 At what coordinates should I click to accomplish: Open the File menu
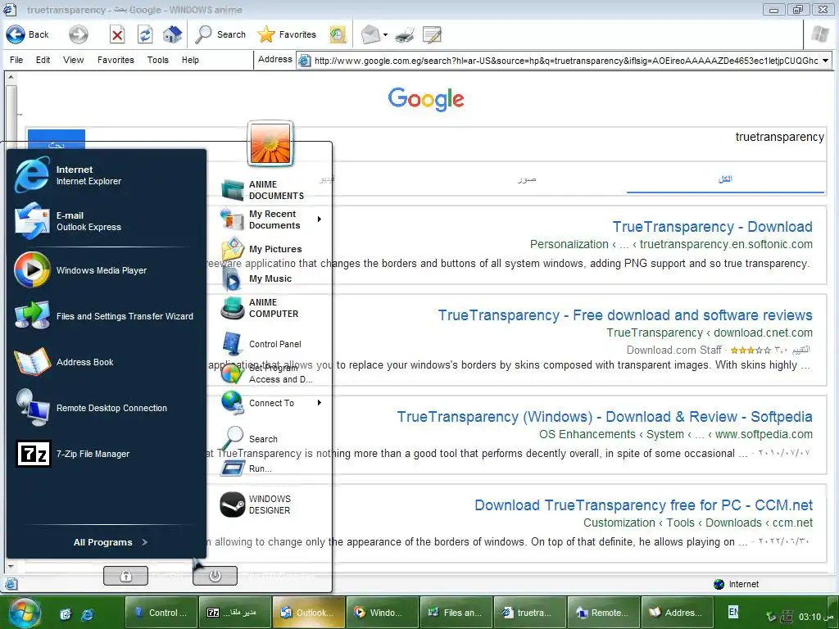pos(16,60)
